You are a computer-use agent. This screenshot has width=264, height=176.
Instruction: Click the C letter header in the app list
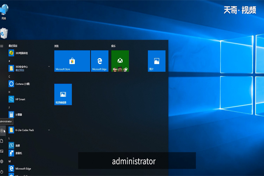tap(9, 77)
